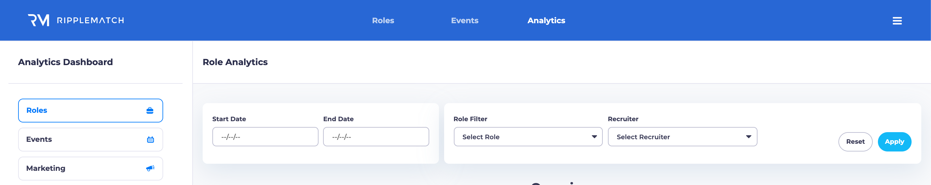Focus the Start Date field
The image size is (931, 185).
coord(265,137)
